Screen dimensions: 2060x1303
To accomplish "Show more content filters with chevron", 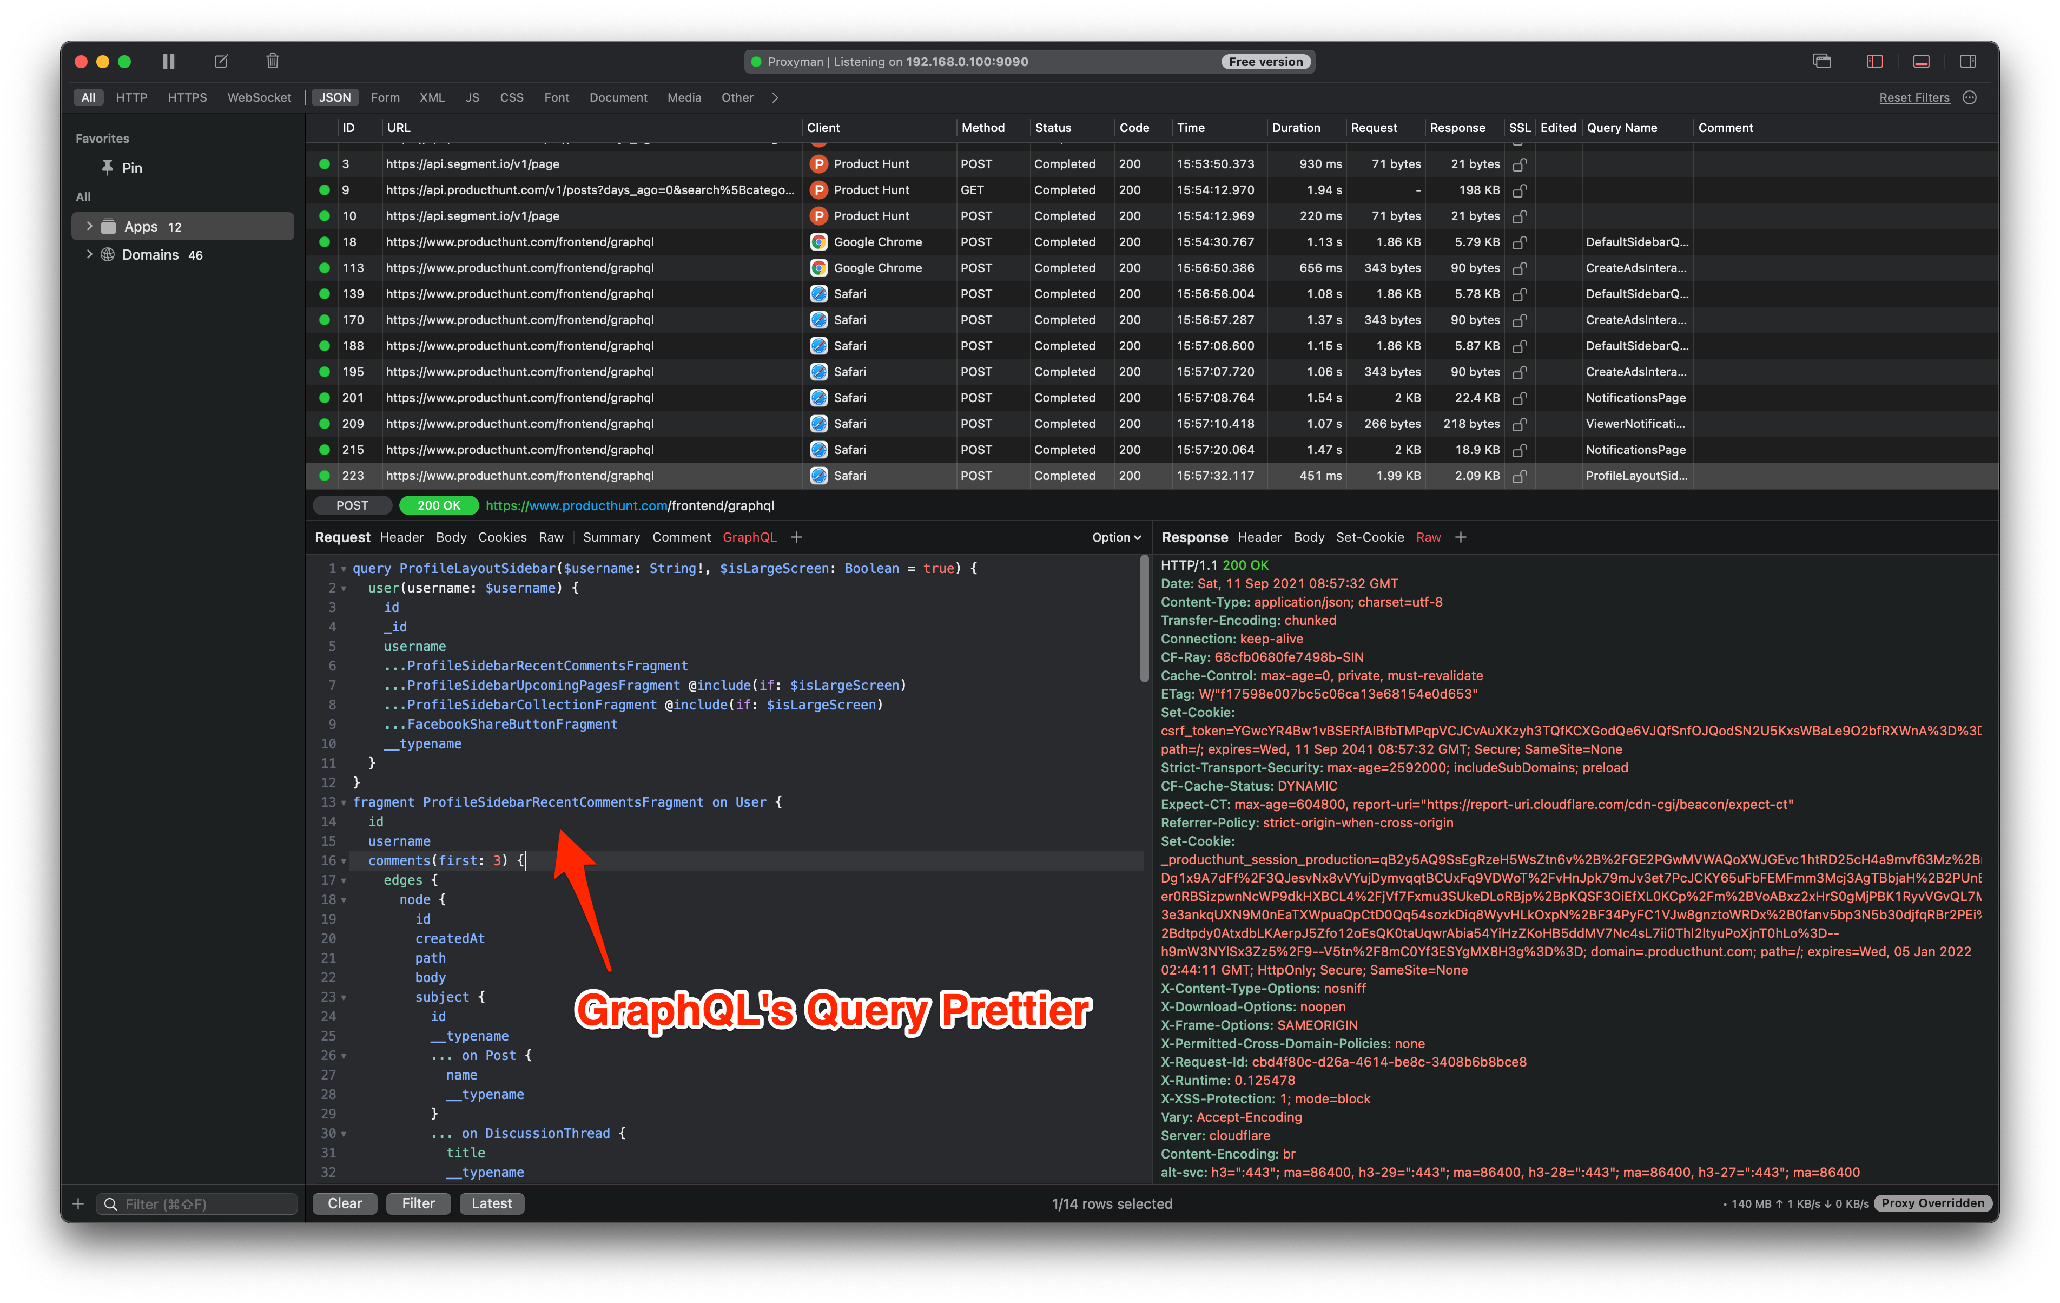I will point(775,97).
